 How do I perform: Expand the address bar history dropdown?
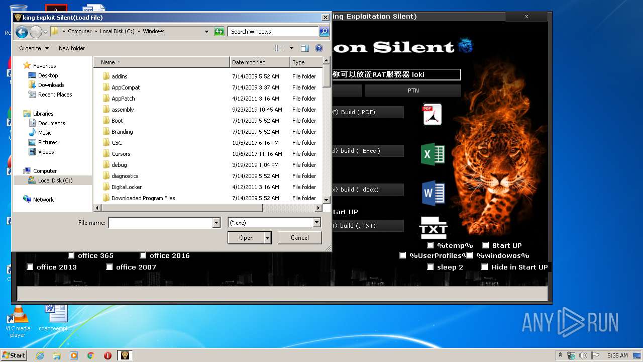tap(206, 32)
